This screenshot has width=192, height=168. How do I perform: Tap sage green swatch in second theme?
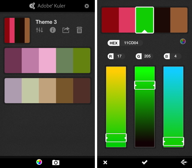pos(65,61)
